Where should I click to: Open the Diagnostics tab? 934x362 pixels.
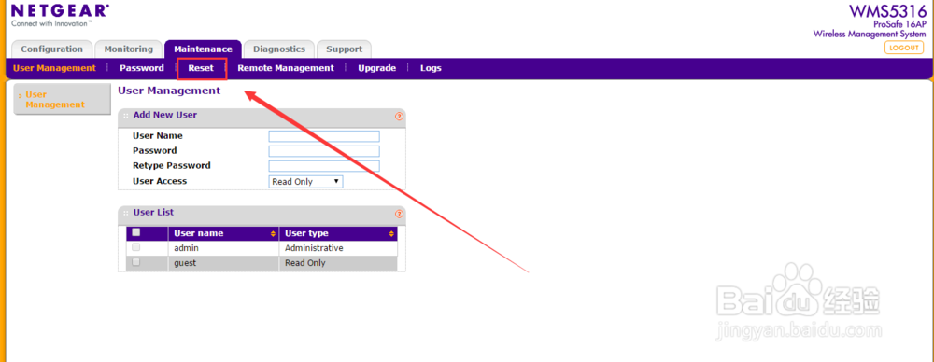(279, 49)
